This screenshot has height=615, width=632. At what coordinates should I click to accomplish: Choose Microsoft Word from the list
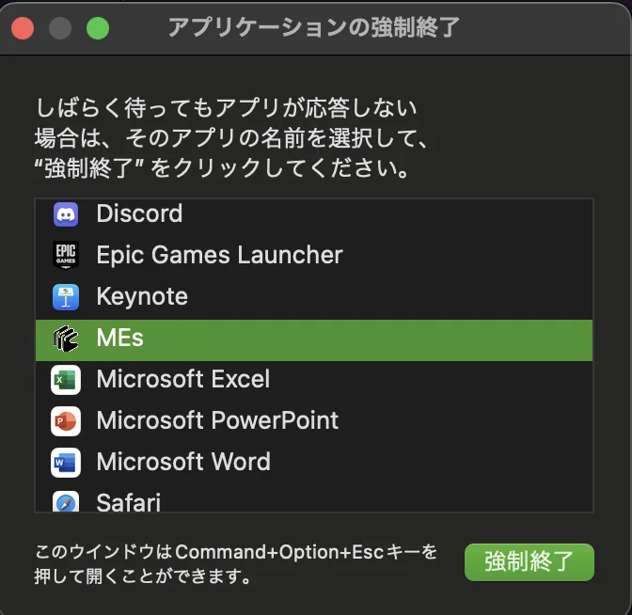314,464
